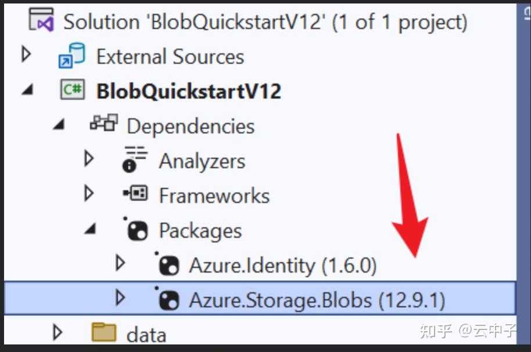Screen dimensions: 531x352
Task: Expand the Frameworks node
Action: [x=87, y=194]
